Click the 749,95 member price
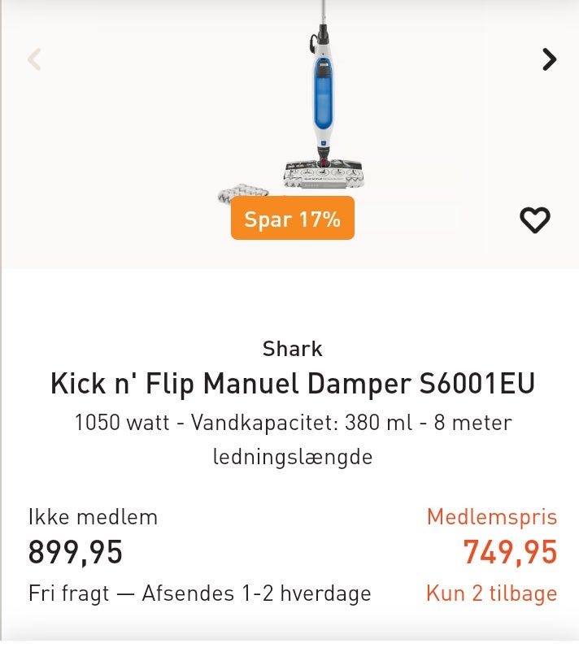The image size is (579, 652). 511,552
